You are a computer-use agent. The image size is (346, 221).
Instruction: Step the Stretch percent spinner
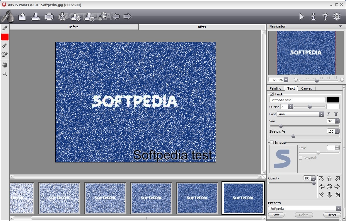tap(337, 131)
